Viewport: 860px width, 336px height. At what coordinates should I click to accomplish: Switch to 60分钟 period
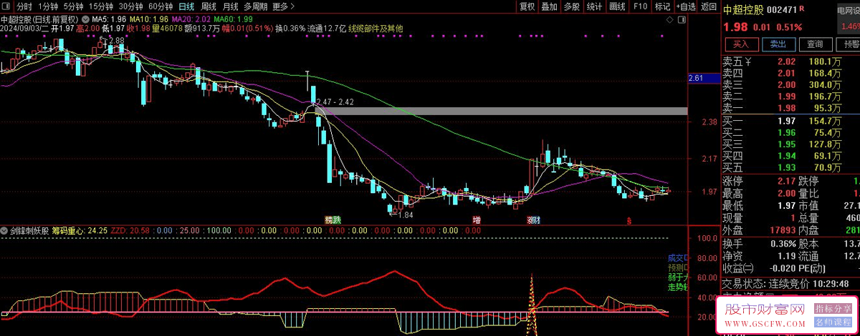tap(161, 6)
